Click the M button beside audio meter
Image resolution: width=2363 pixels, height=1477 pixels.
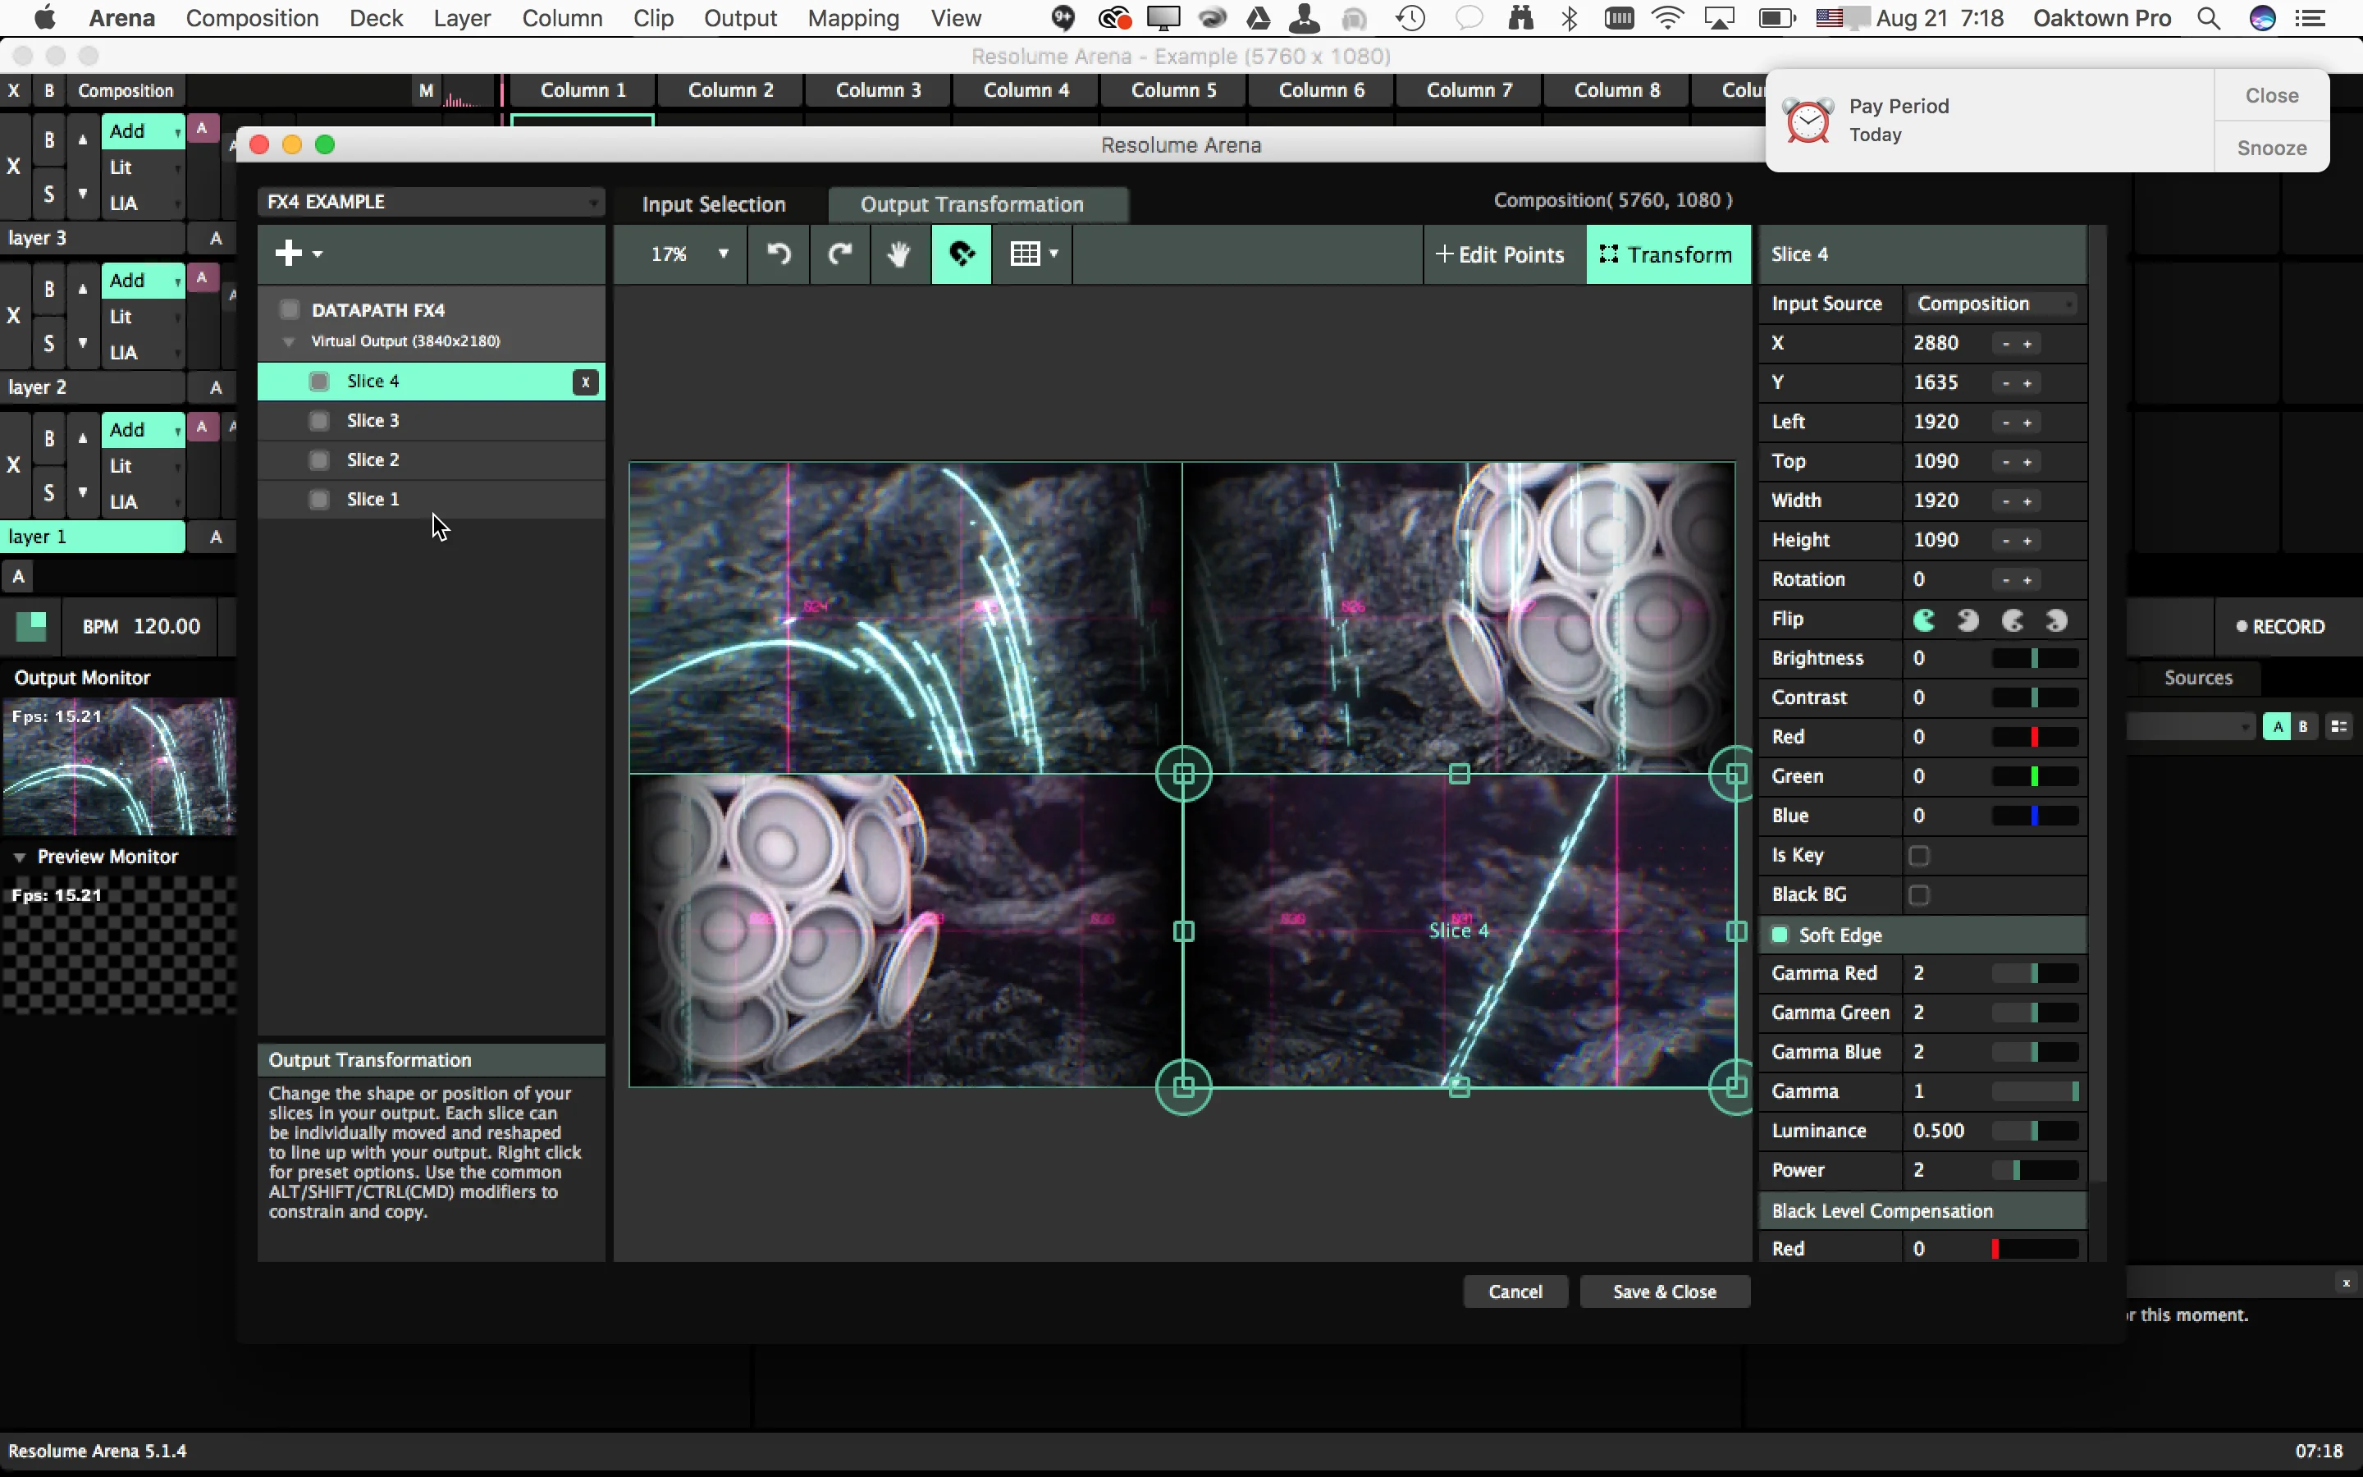426,91
